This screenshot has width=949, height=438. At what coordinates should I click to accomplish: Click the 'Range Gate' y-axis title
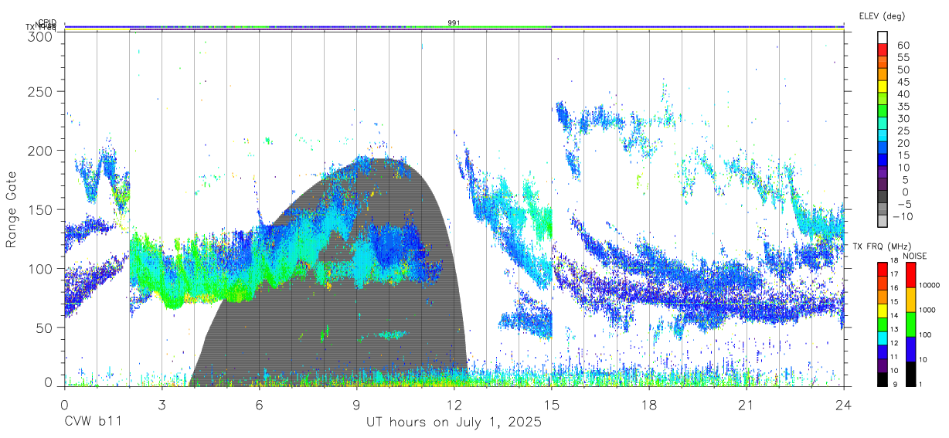click(x=12, y=210)
